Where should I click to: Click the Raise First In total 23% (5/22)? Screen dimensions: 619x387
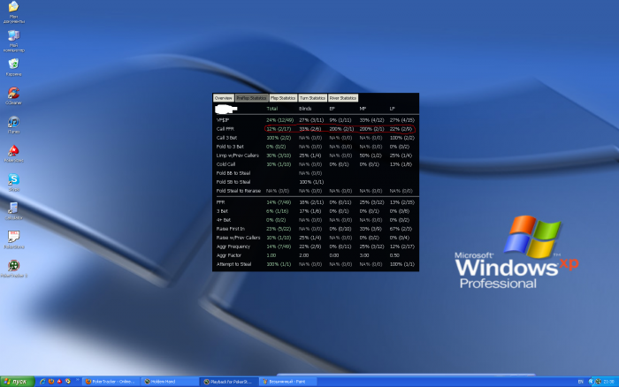[x=279, y=229]
